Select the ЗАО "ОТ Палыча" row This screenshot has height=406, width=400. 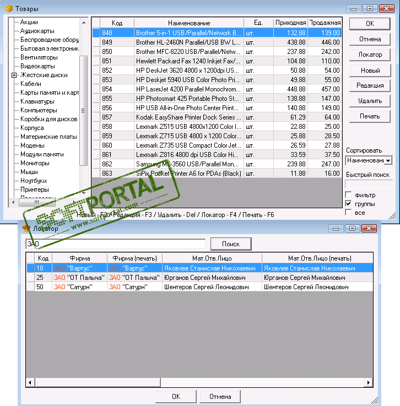(199, 278)
